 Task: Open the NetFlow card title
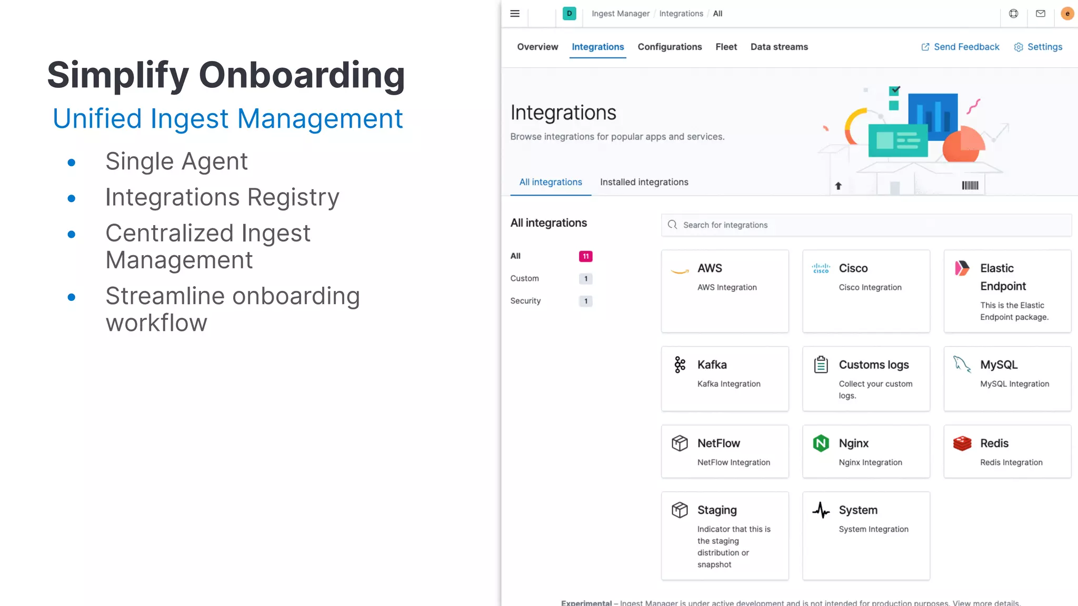pos(718,443)
